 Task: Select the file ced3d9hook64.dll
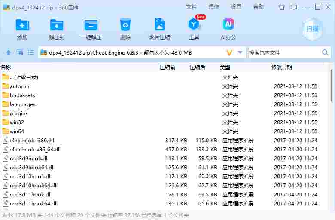(164, 168)
